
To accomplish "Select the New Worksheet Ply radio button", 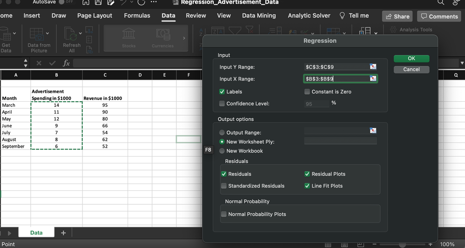I will click(222, 142).
